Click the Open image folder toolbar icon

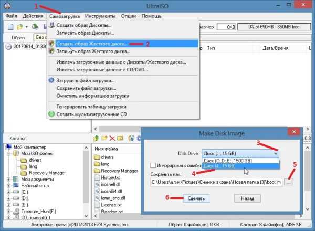coord(20,27)
